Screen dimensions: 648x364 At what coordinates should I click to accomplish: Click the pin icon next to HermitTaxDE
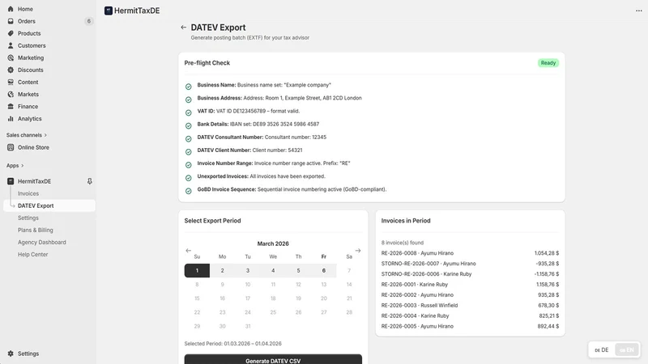click(89, 181)
